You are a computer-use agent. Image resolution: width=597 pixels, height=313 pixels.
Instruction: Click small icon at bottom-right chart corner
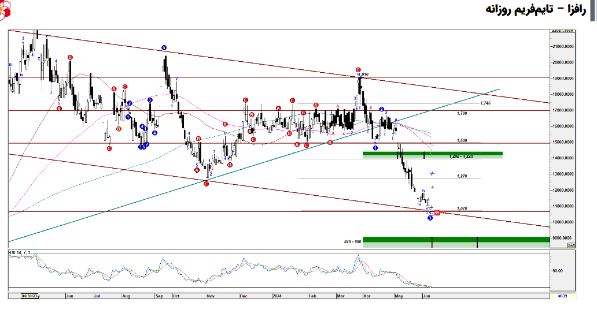coord(571,245)
